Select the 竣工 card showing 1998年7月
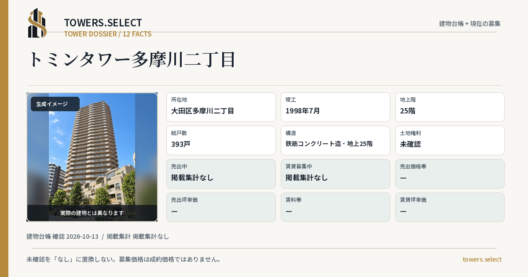The image size is (528, 277). click(x=335, y=107)
